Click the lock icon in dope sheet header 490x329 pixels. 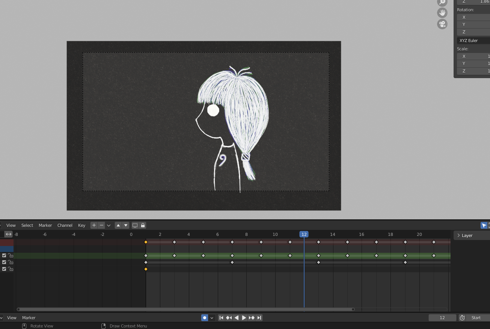click(143, 225)
